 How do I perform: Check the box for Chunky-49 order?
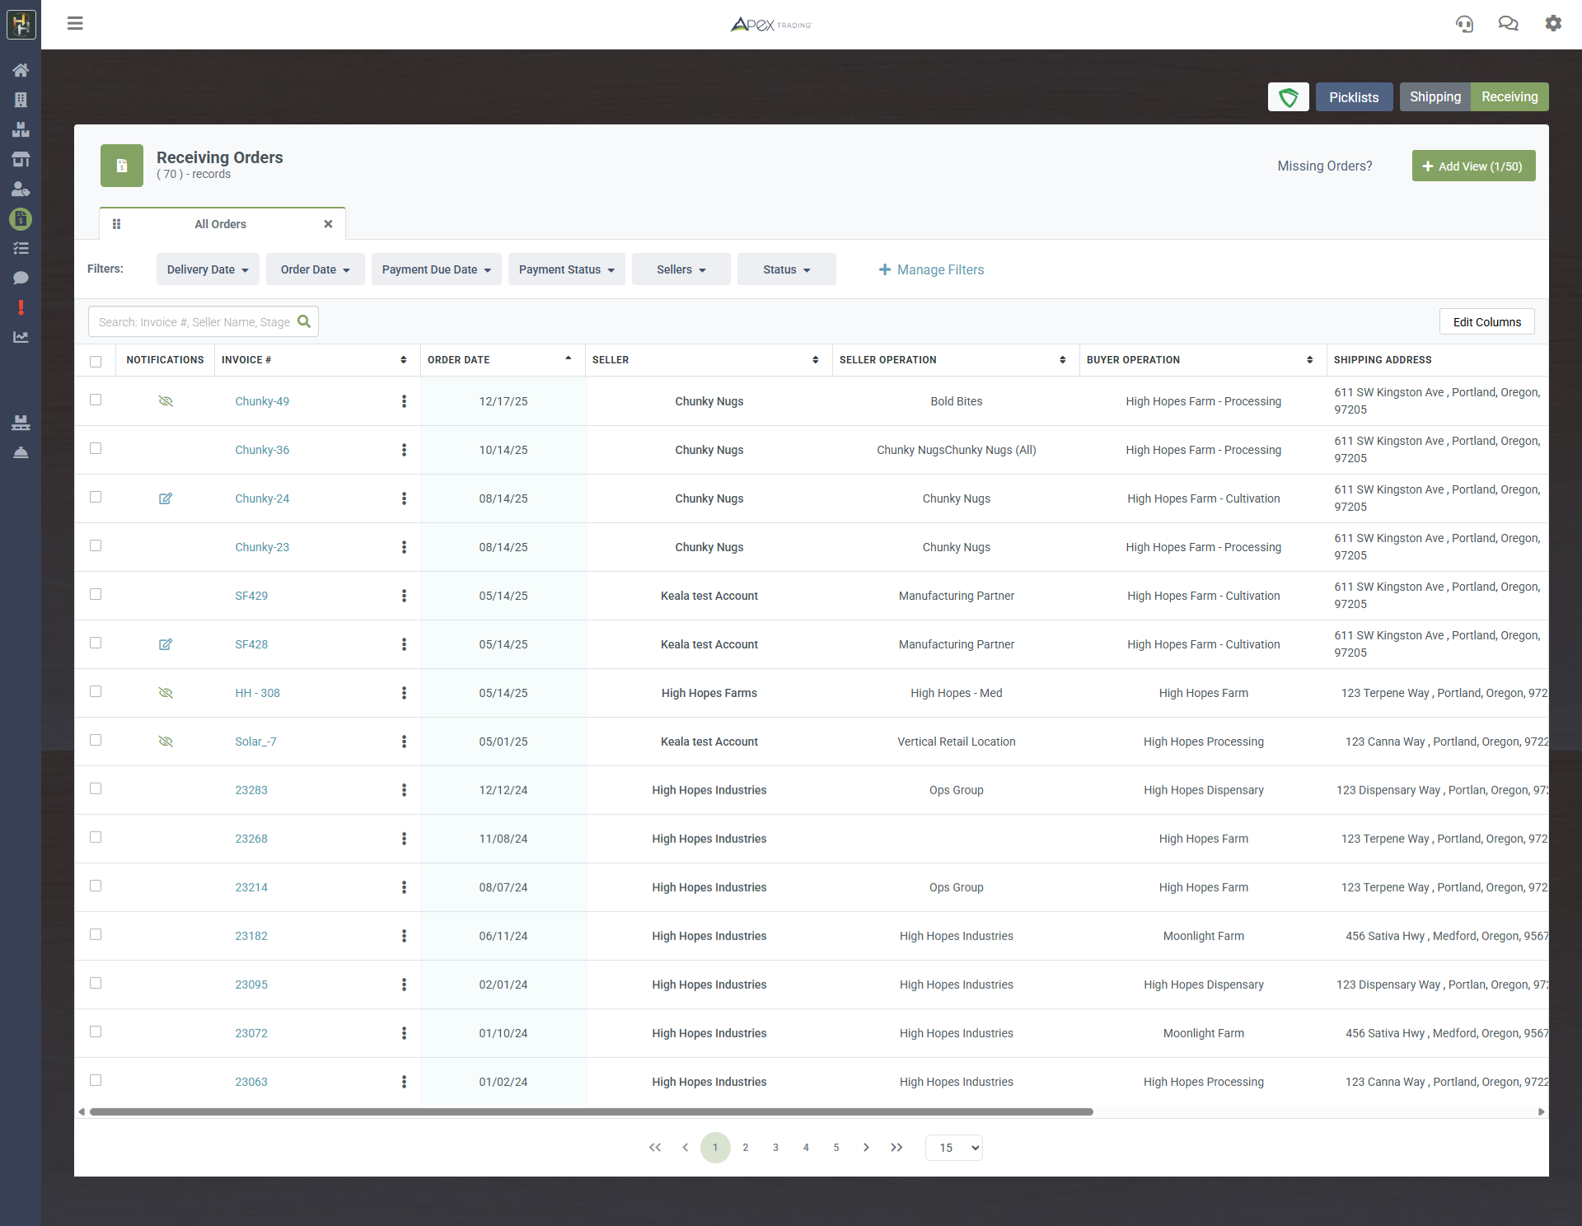96,400
